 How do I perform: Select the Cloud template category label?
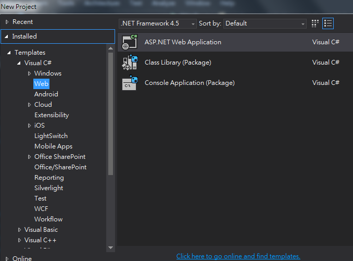tap(43, 105)
